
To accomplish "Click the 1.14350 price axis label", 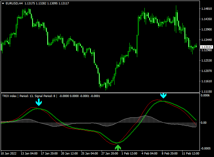I will 207,19.
